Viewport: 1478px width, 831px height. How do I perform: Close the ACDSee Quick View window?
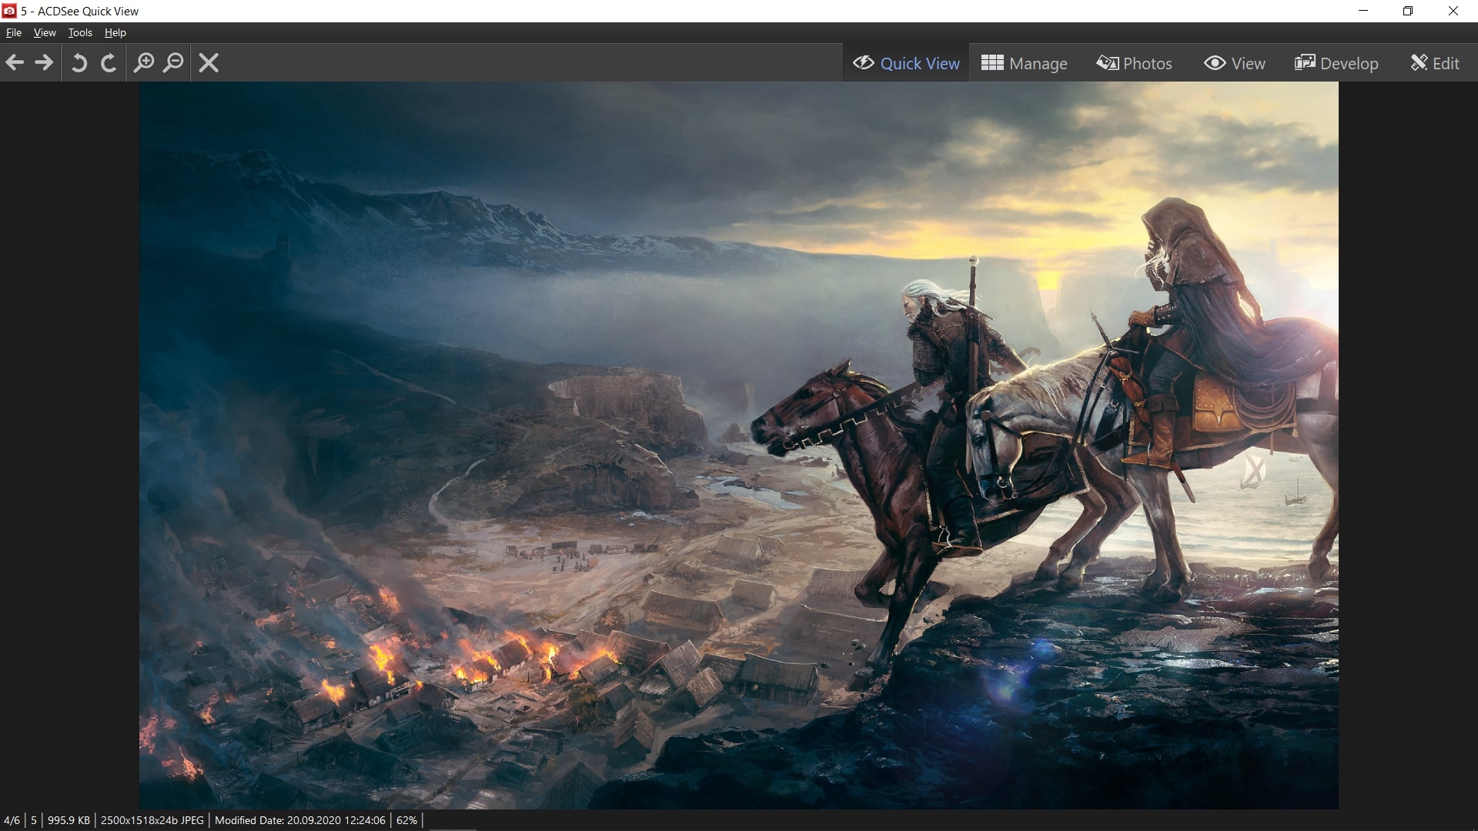[1453, 11]
